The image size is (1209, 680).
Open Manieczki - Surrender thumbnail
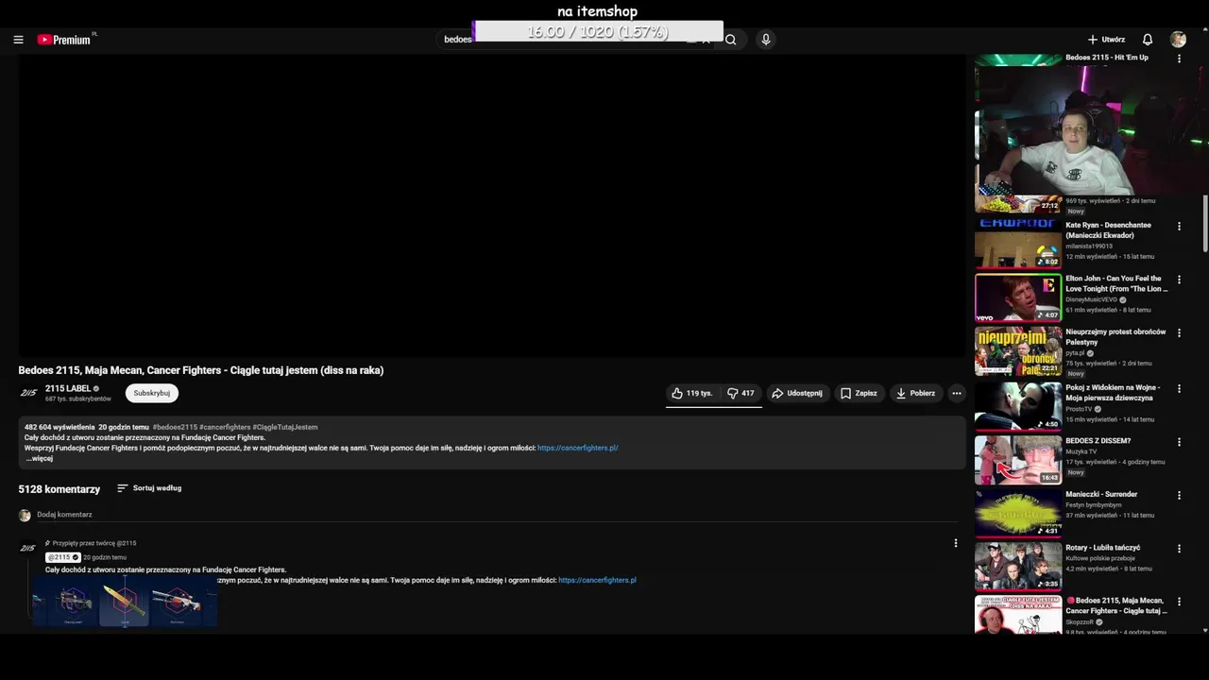[x=1018, y=512]
